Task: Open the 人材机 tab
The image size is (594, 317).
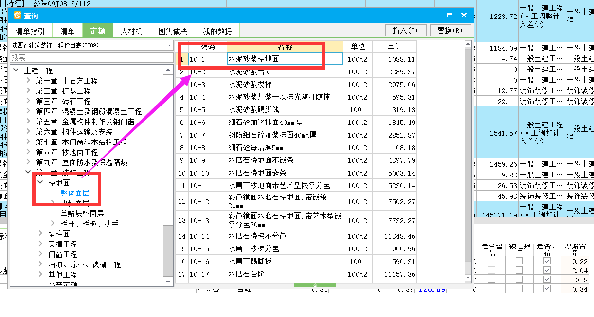Action: coord(131,31)
